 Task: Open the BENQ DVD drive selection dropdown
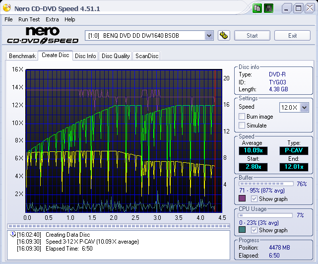click(209, 35)
